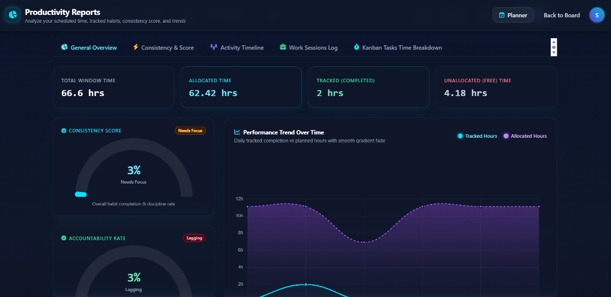Image resolution: width=611 pixels, height=297 pixels.
Task: Click the briefcase icon beside Work Sessions Log
Action: 283,47
